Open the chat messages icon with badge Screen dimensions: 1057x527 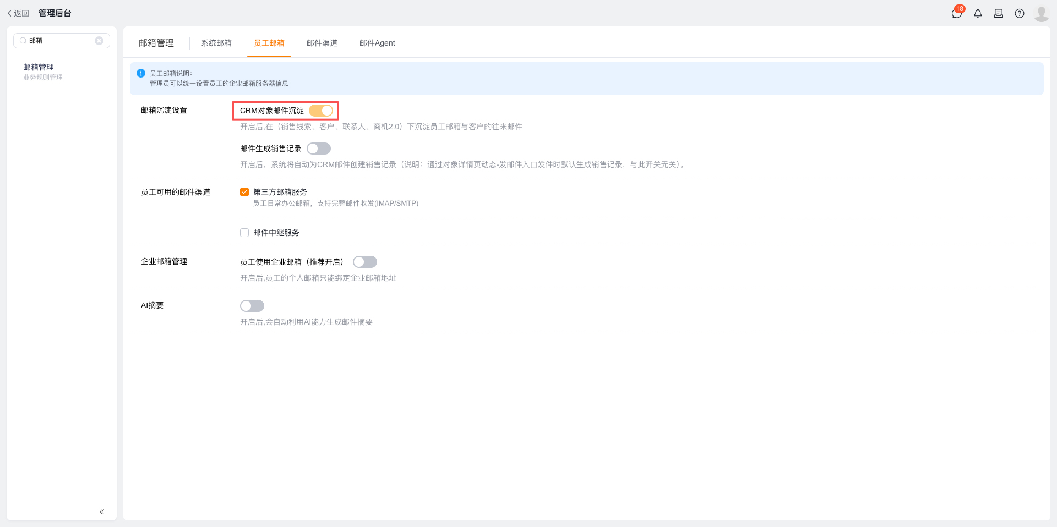(957, 13)
